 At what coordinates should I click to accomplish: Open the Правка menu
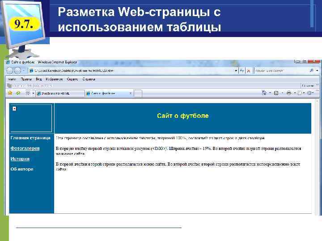tap(26, 79)
